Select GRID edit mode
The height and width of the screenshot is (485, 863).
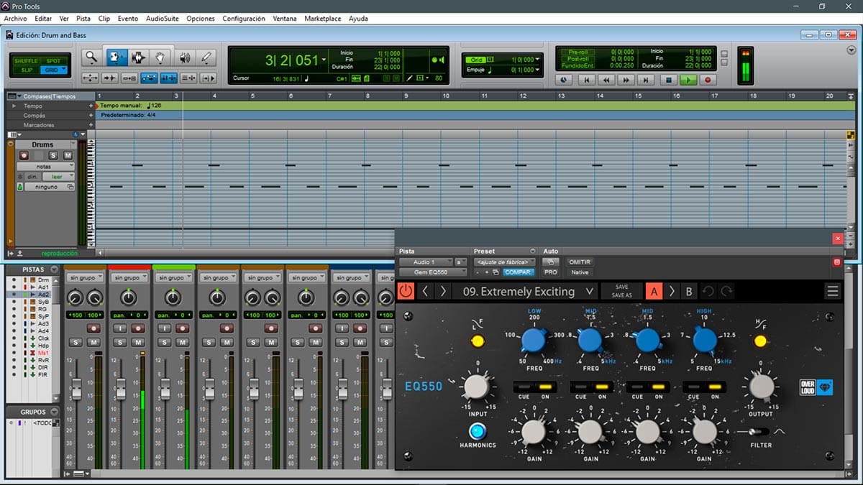point(54,70)
